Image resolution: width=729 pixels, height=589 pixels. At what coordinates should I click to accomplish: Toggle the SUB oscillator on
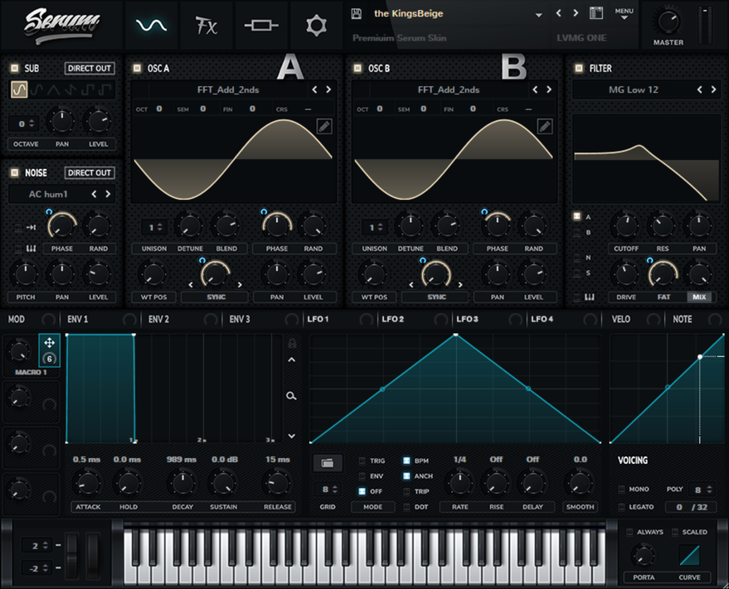15,68
